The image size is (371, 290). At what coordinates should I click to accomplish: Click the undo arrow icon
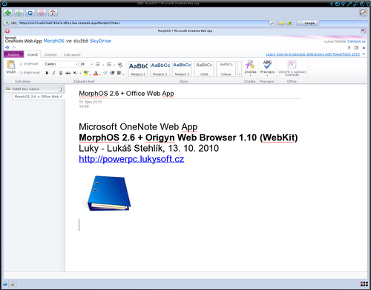click(7, 48)
